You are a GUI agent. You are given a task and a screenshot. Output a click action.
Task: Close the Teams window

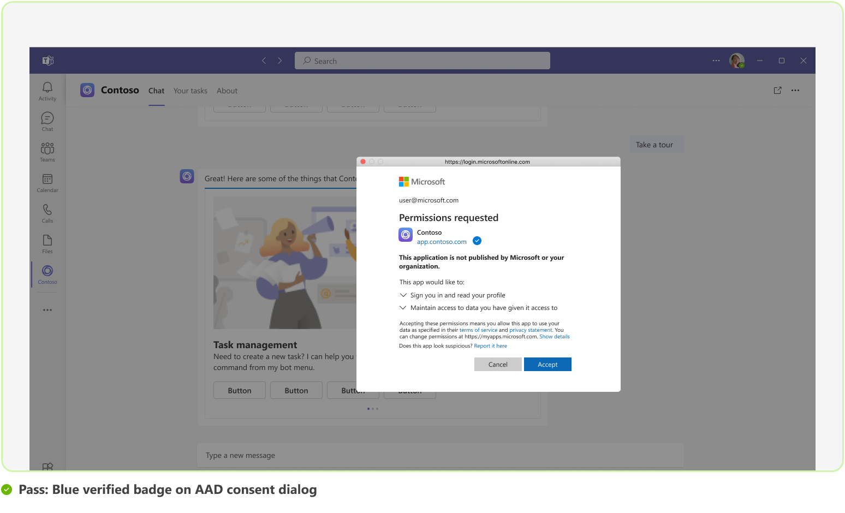[x=804, y=61]
